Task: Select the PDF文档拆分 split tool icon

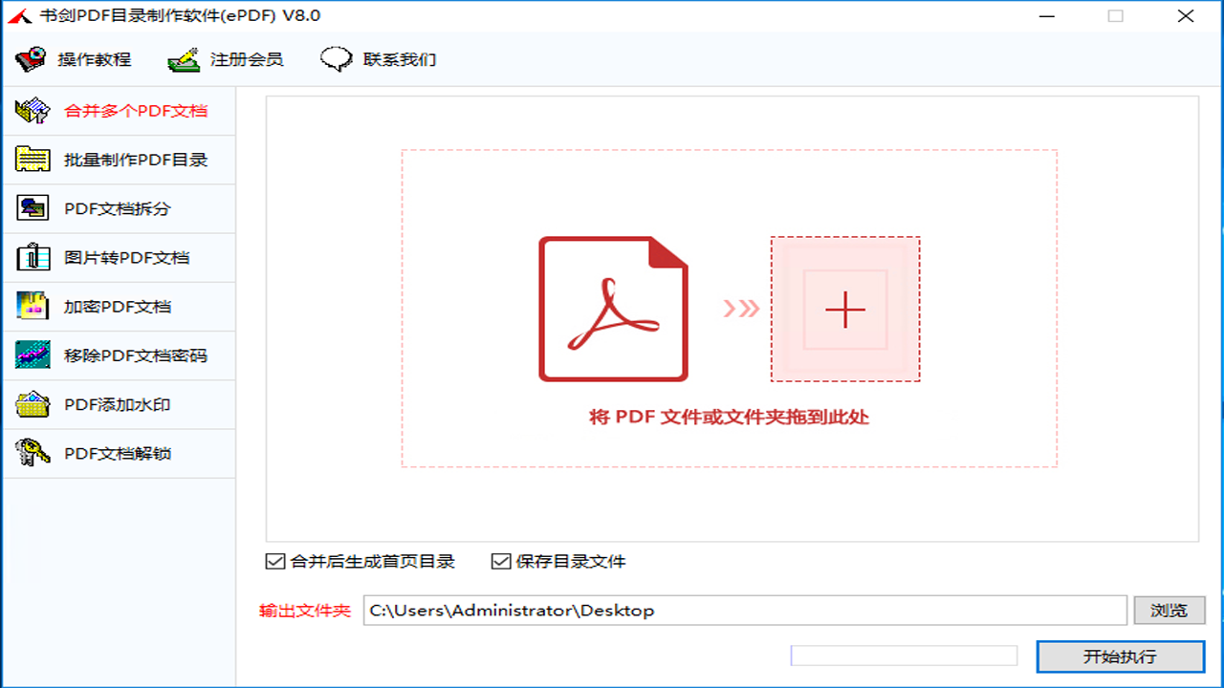Action: pyautogui.click(x=32, y=208)
